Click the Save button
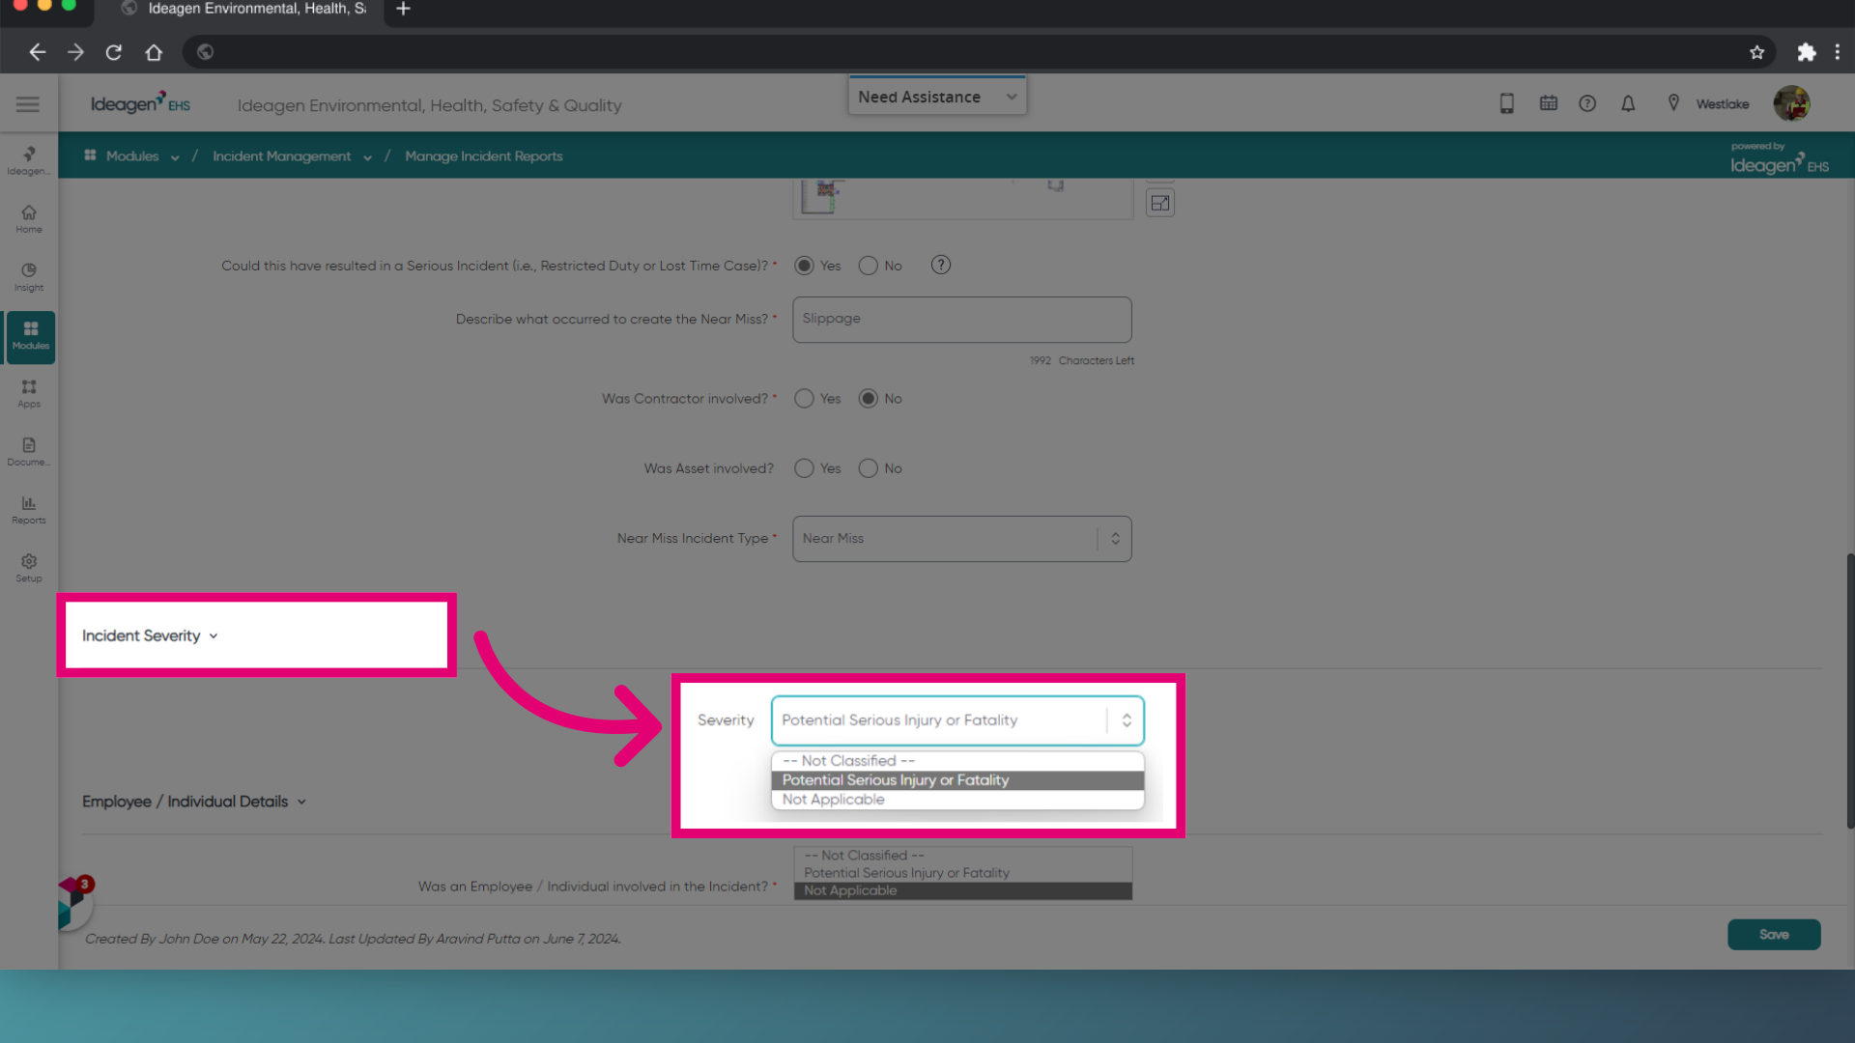 point(1774,934)
